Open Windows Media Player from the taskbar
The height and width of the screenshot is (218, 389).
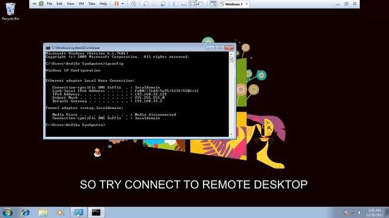coord(60,213)
